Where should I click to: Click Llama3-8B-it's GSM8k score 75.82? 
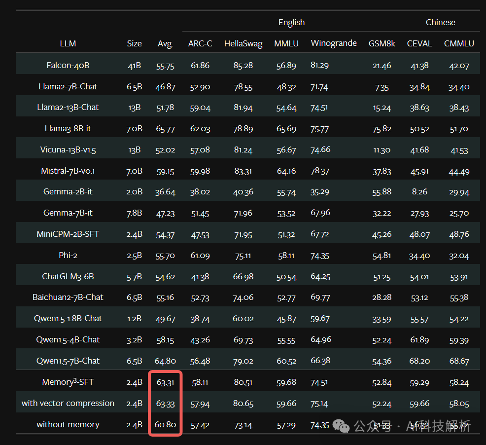(x=382, y=129)
